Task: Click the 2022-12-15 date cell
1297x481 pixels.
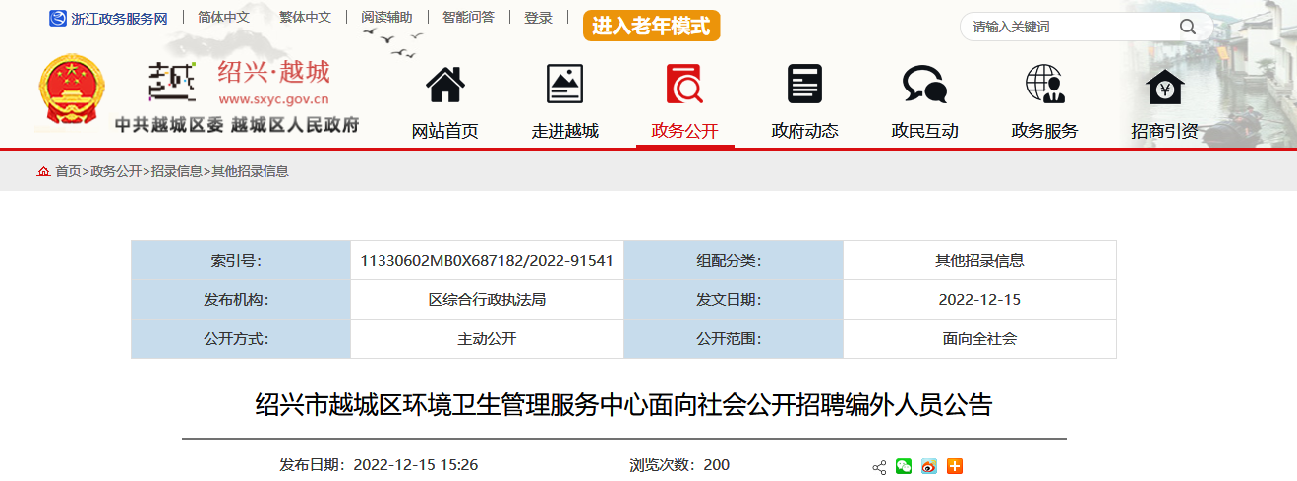Action: tap(979, 300)
